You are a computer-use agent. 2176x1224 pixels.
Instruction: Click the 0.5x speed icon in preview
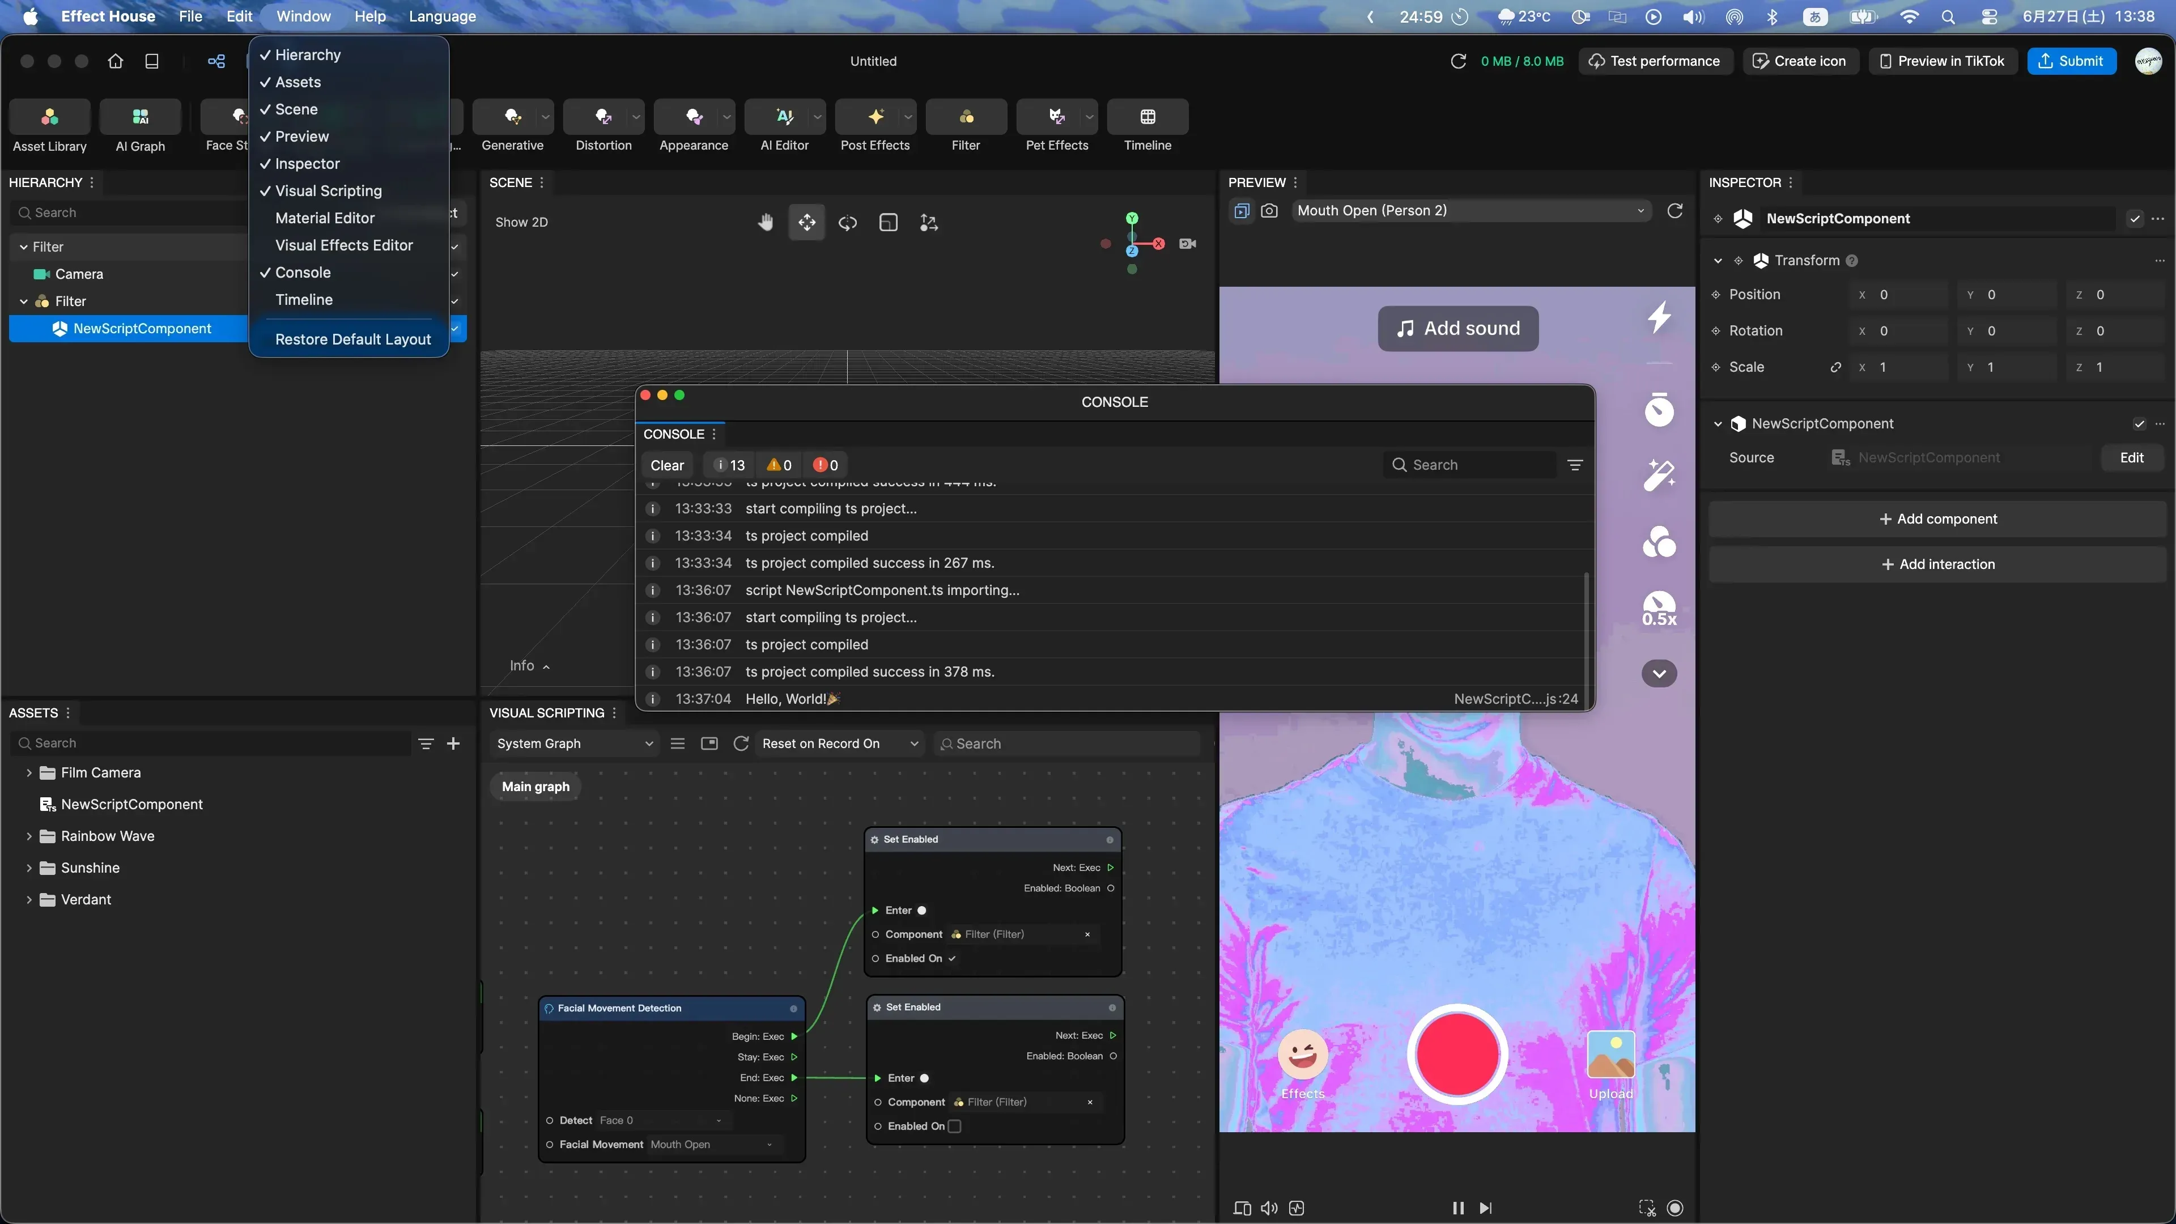pos(1659,609)
